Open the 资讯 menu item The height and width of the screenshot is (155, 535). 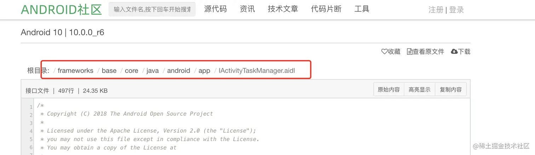pos(247,9)
